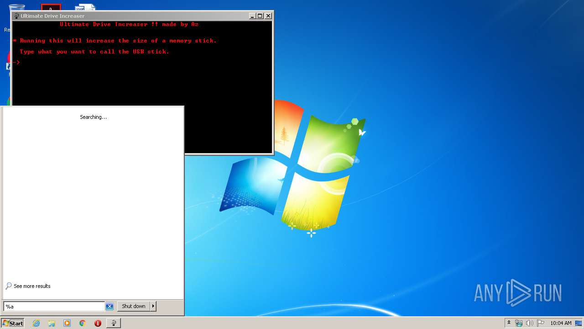
Task: Click the Ultimate Drive Increaser title bar icon
Action: click(x=16, y=16)
